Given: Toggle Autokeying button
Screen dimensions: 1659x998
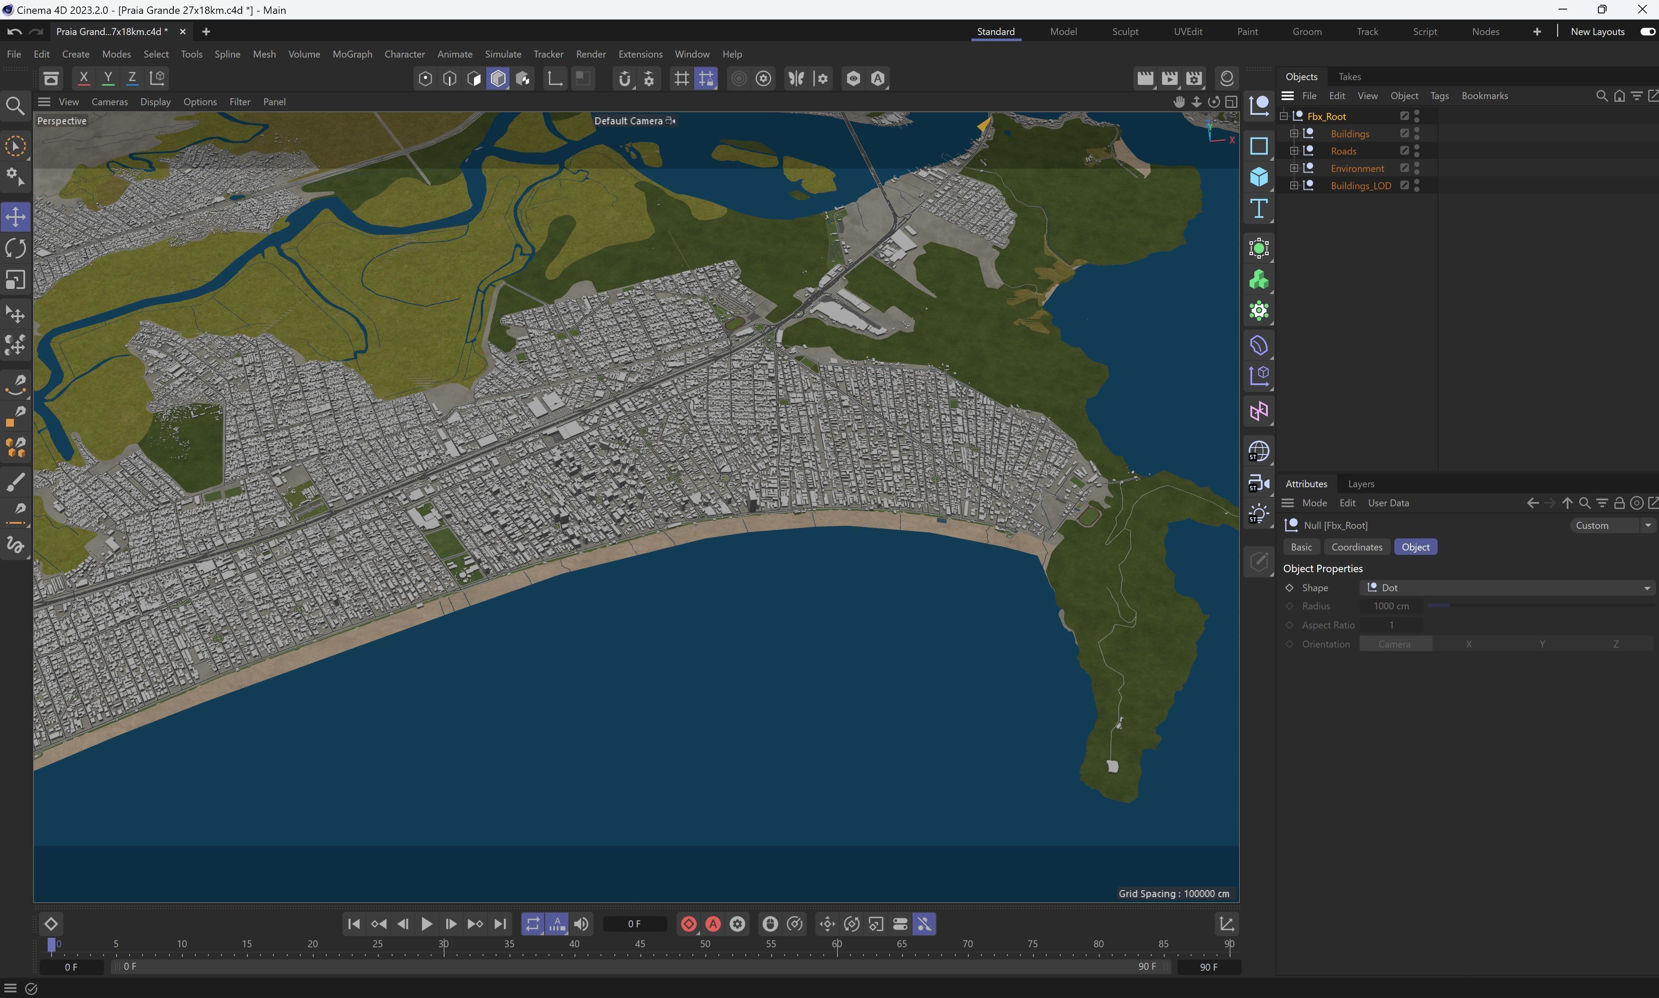Looking at the screenshot, I should tap(713, 925).
